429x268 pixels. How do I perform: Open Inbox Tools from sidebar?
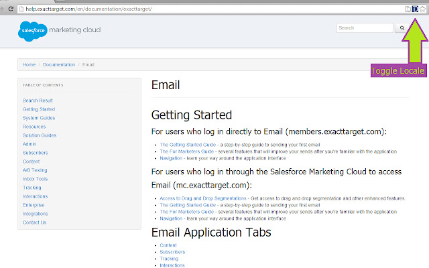35,179
